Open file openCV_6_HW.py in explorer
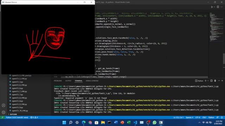225x126 pixels. [19, 85]
